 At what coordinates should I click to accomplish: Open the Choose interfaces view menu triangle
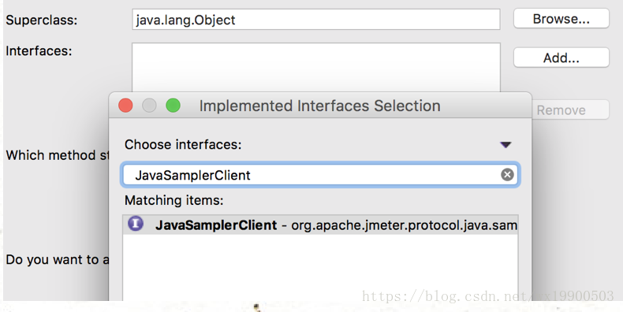click(x=505, y=145)
